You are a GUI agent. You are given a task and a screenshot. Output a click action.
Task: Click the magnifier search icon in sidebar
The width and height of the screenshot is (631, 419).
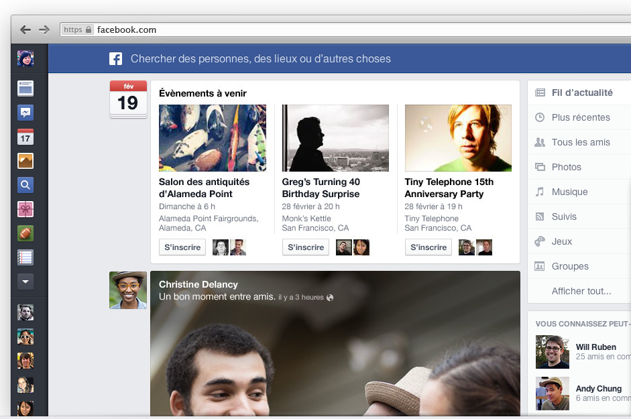click(25, 185)
